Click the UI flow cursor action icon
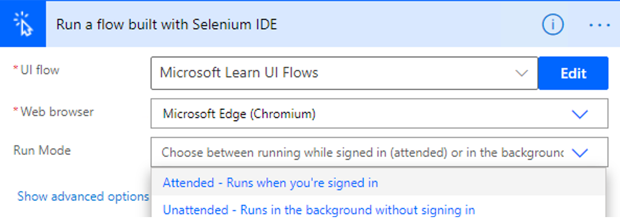This screenshot has height=221, width=620. (22, 25)
